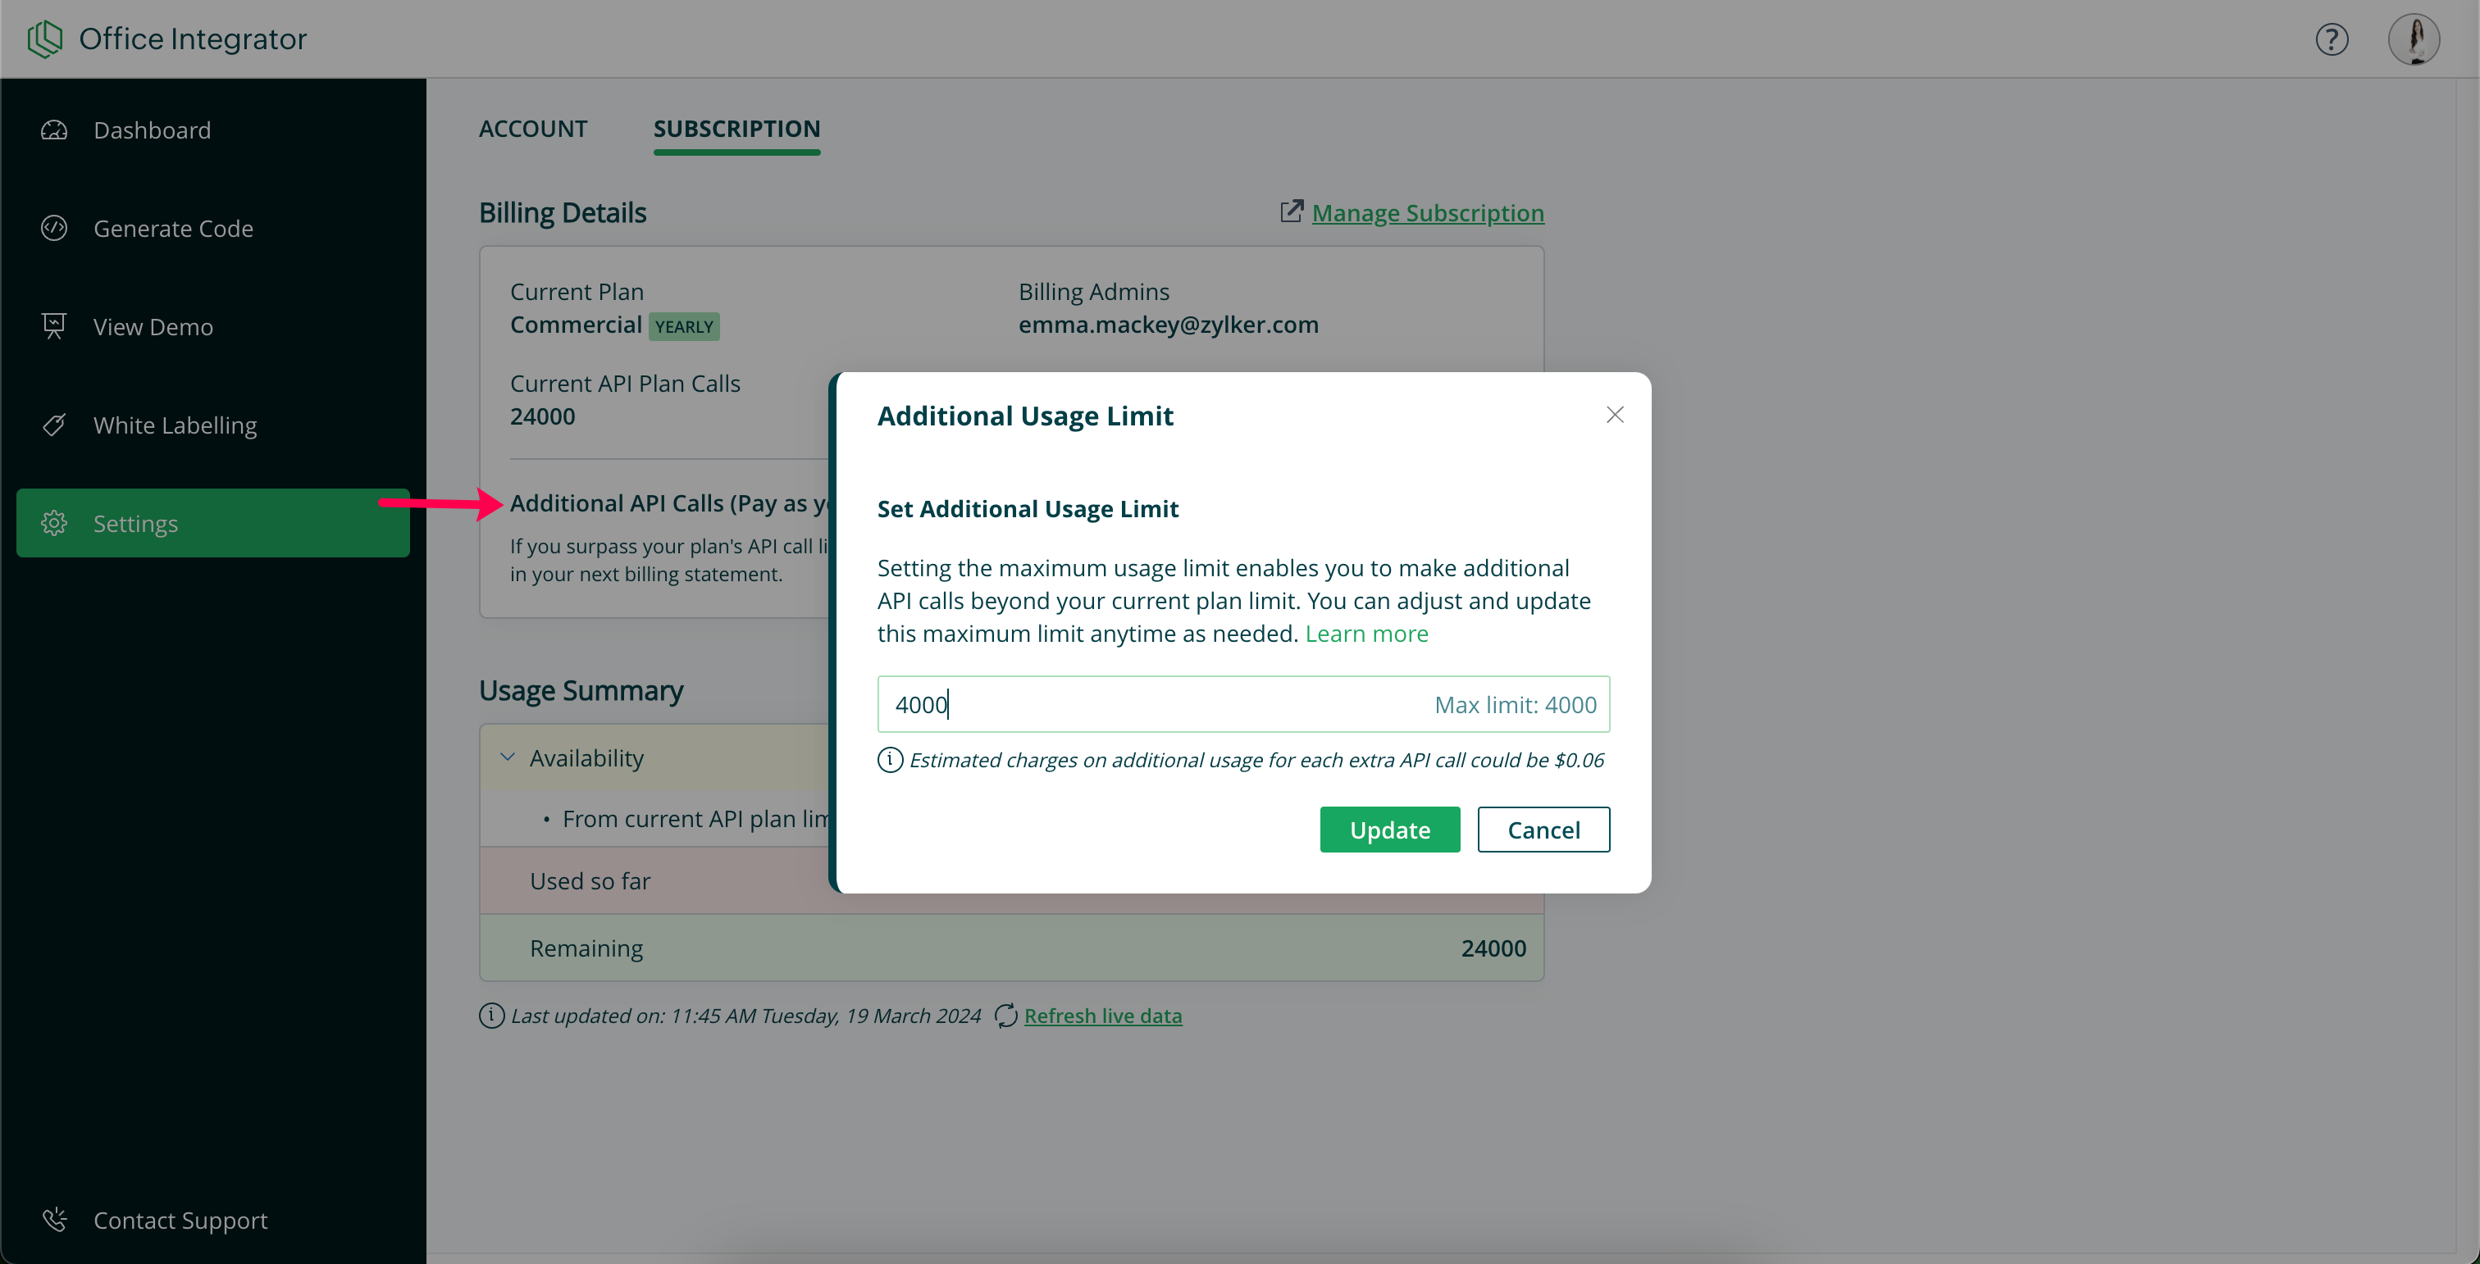The height and width of the screenshot is (1264, 2480).
Task: Click the additional usage limit input field
Action: click(1156, 704)
